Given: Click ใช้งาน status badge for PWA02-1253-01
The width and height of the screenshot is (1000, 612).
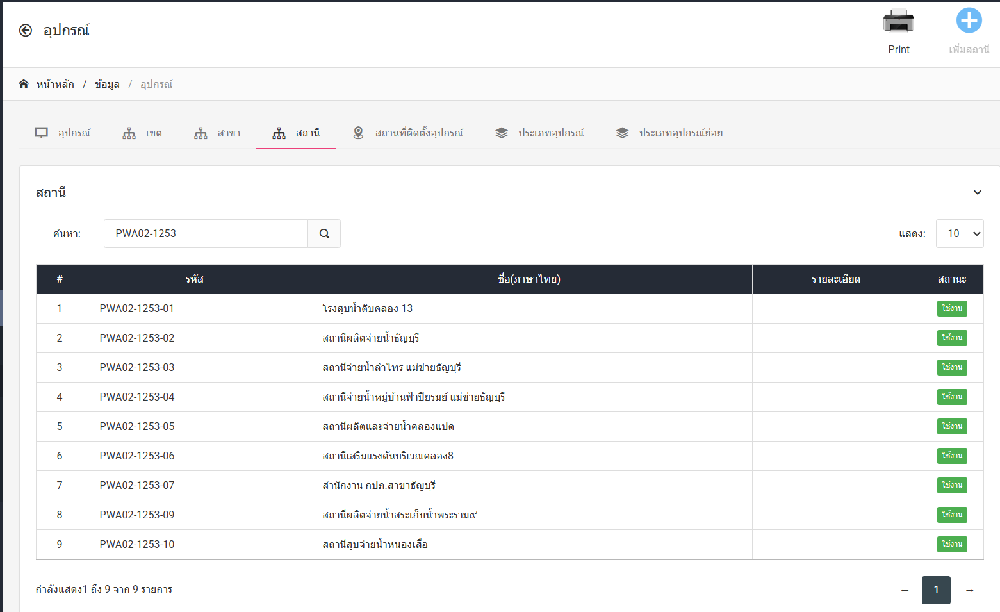Looking at the screenshot, I should click(x=952, y=308).
